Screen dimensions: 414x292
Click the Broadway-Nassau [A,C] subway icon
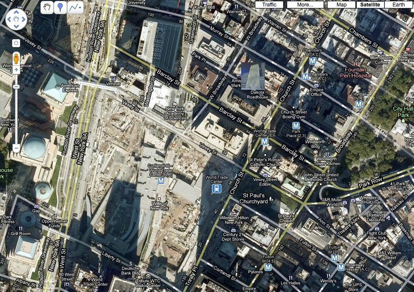click(341, 268)
